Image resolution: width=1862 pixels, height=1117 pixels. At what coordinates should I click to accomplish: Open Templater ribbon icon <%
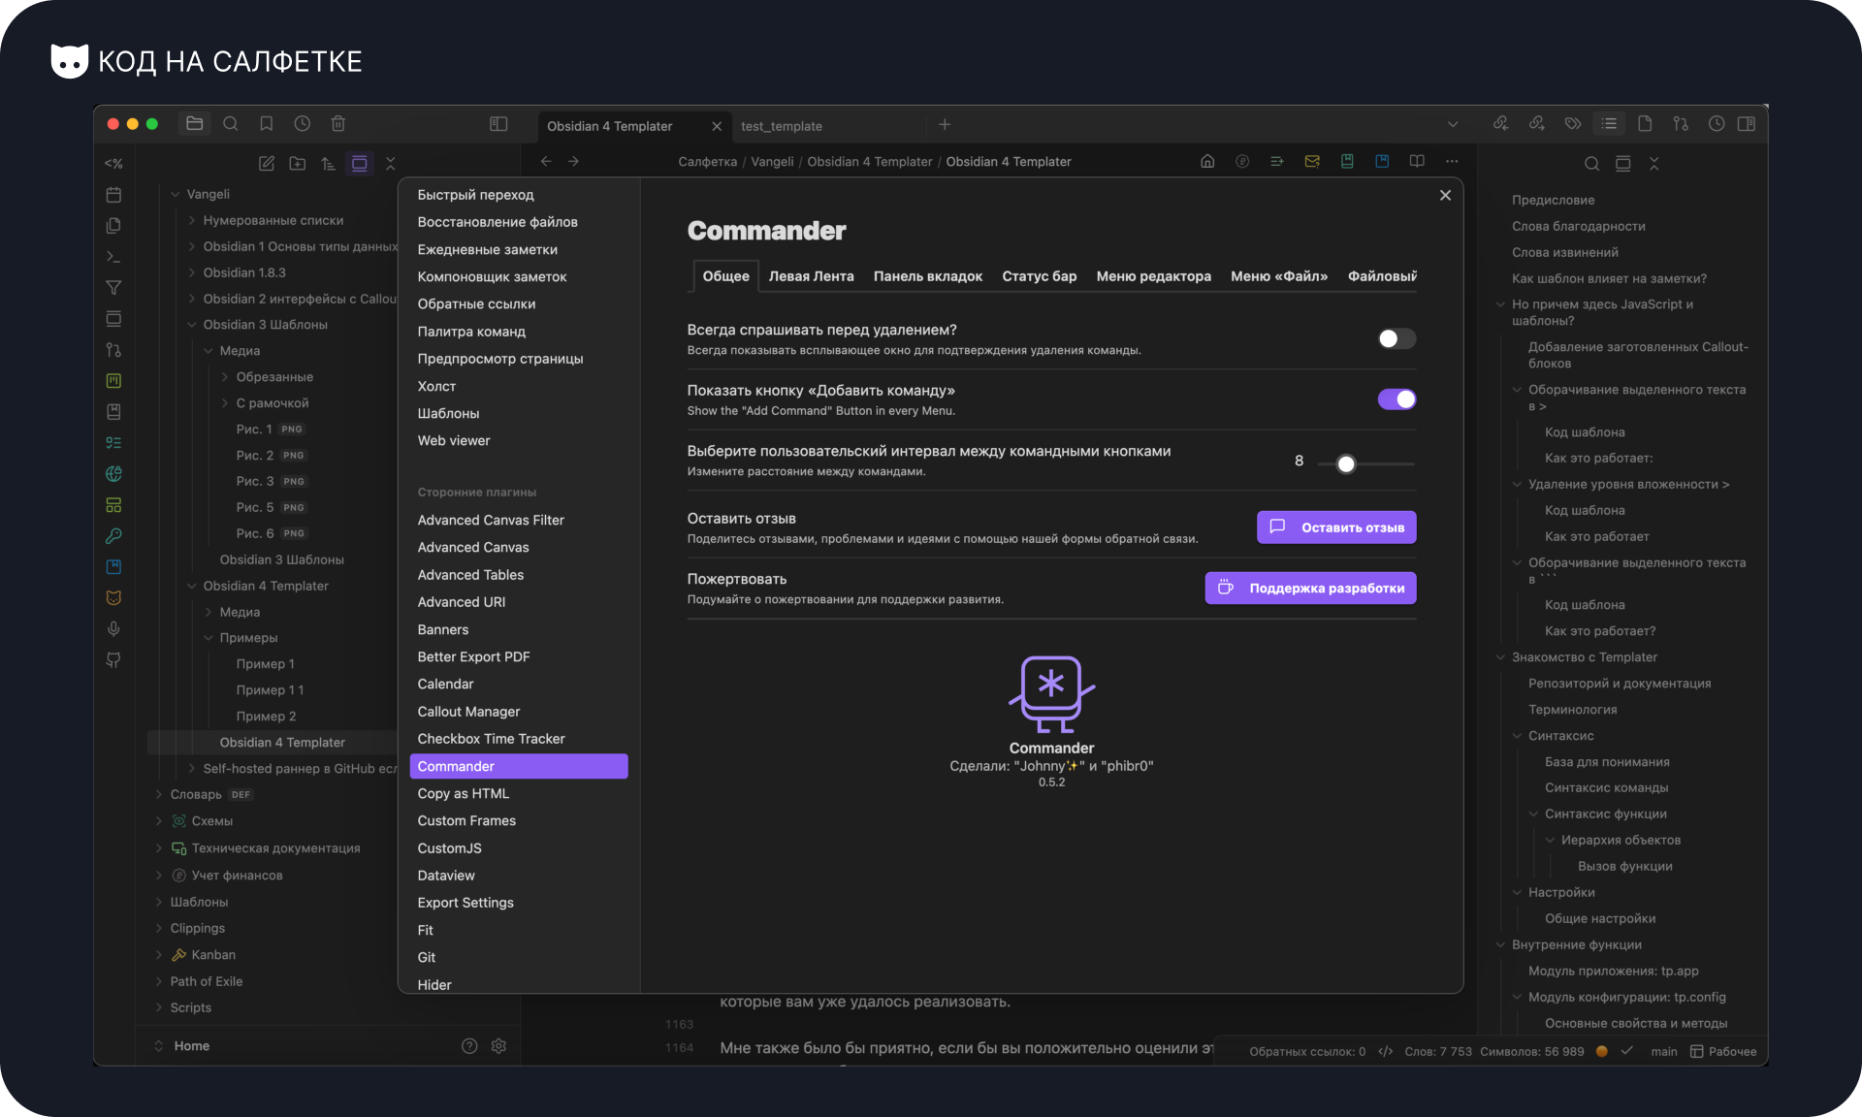coord(113,164)
